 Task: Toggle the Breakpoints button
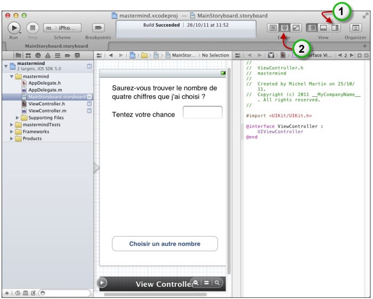point(98,28)
